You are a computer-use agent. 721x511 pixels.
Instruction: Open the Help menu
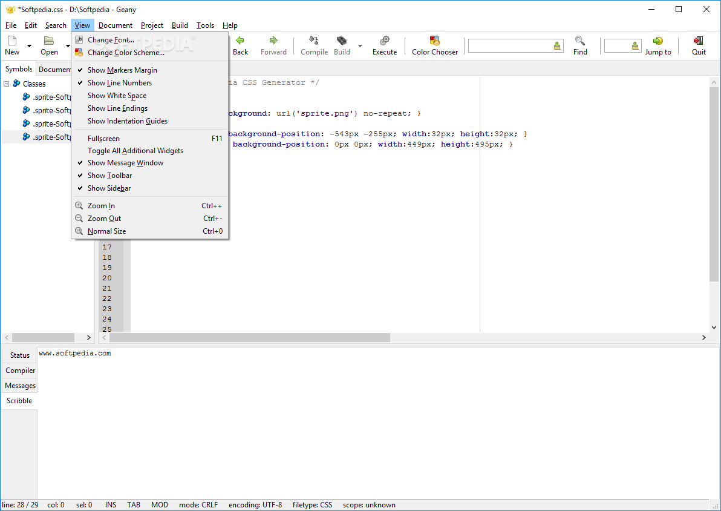[230, 25]
